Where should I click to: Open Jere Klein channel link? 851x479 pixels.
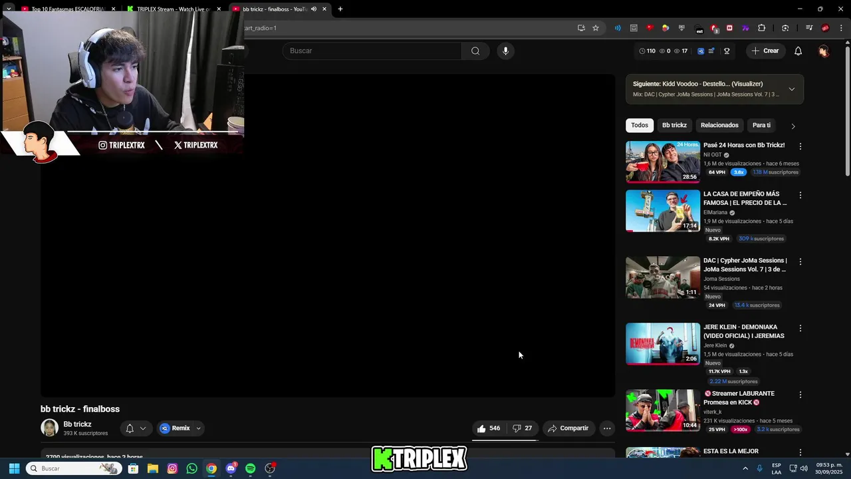tap(715, 346)
